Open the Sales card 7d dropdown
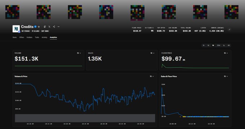The height and width of the screenshot is (129, 245). (x=152, y=53)
